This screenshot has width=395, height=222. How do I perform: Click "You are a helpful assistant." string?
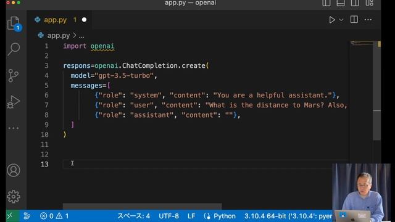point(273,95)
